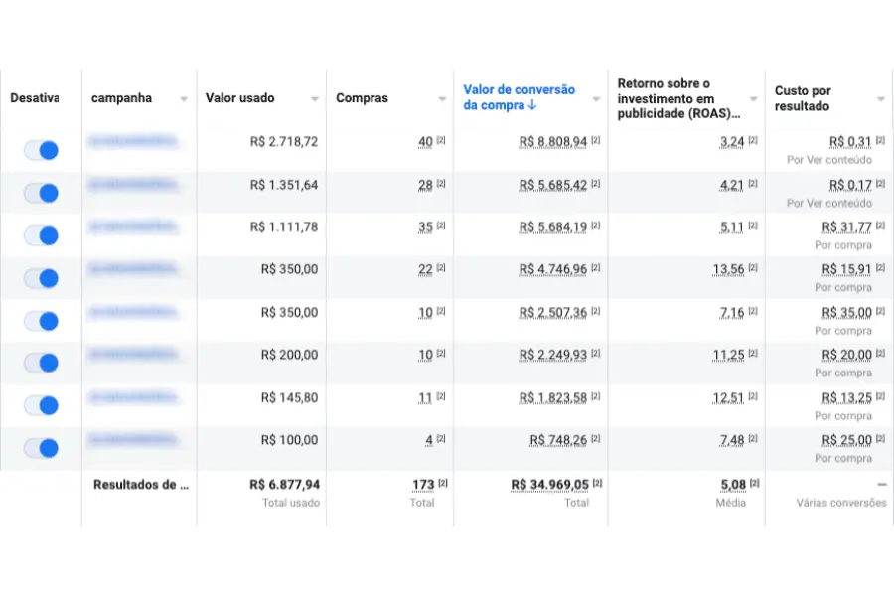
Task: Open the Custo por resultado column dropdown
Action: click(x=881, y=99)
